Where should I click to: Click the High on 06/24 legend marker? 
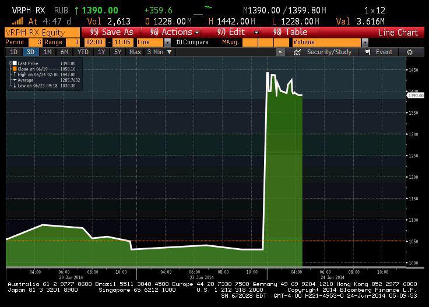[15, 75]
